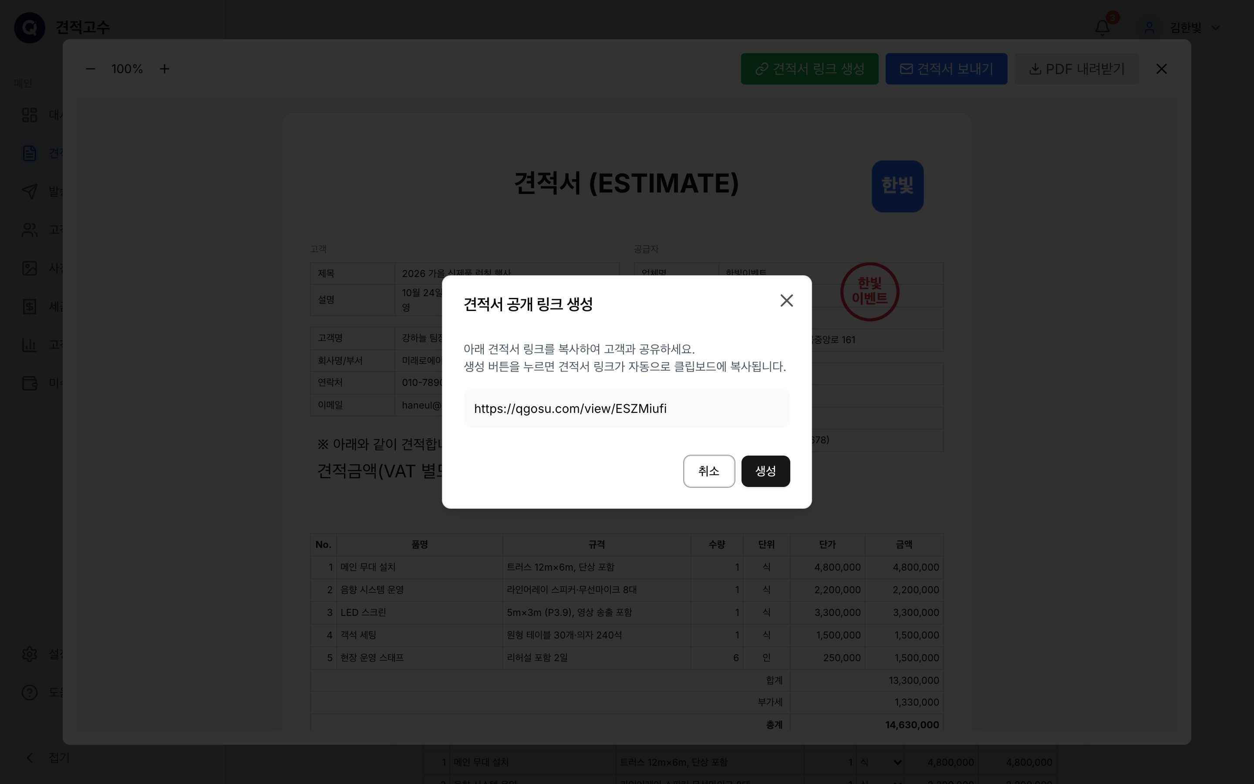Click the 견적고수 logo icon

30,27
